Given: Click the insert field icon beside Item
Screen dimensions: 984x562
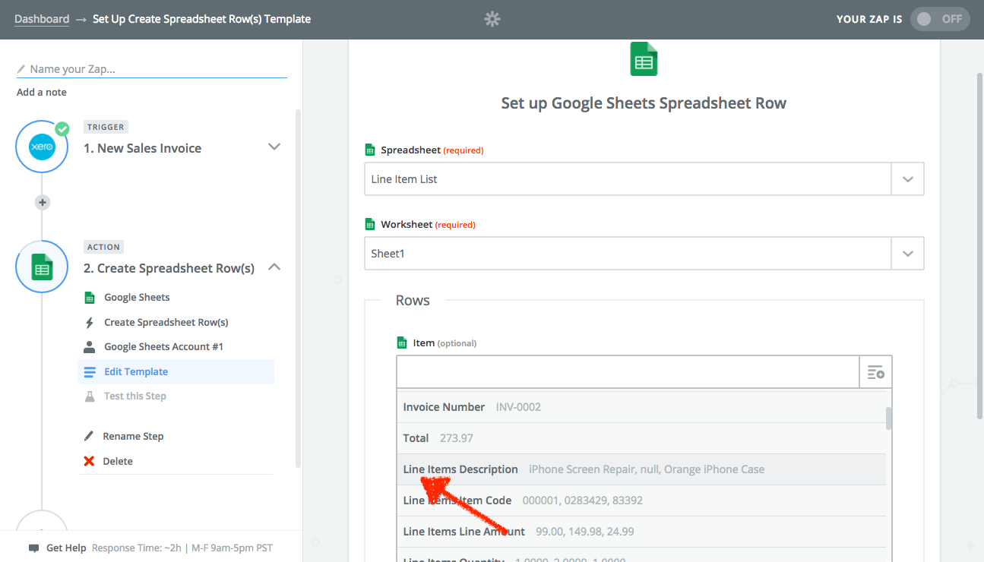Looking at the screenshot, I should click(x=875, y=372).
